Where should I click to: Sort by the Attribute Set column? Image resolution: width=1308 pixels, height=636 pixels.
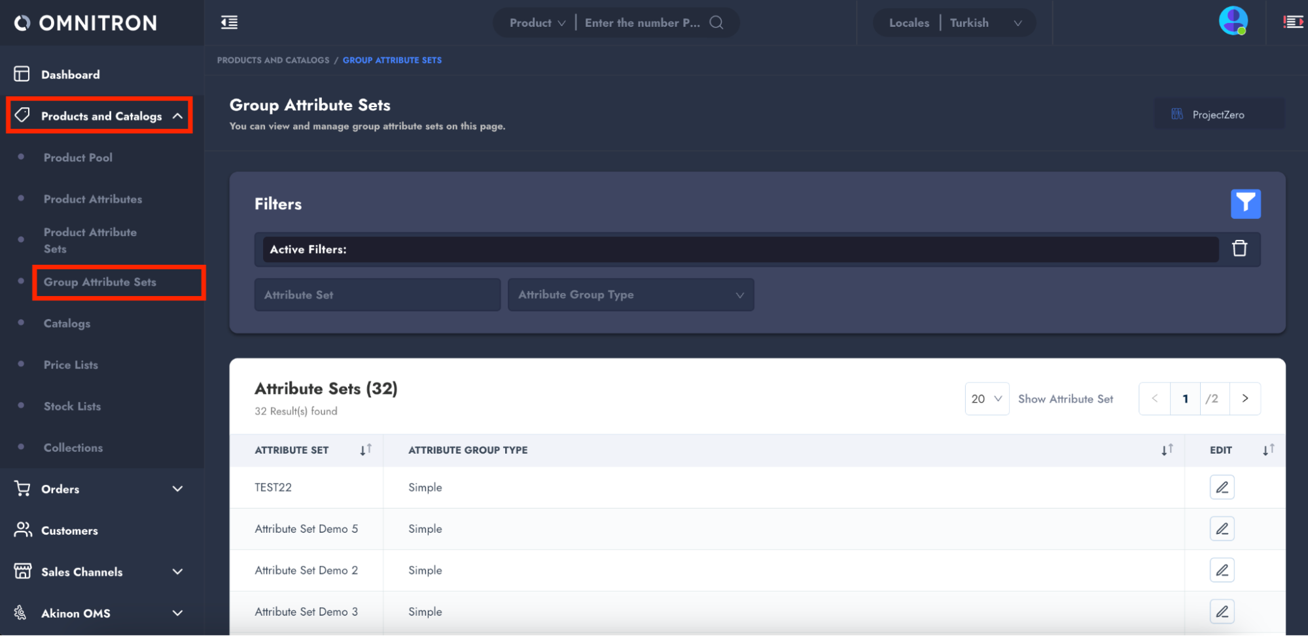pos(366,450)
